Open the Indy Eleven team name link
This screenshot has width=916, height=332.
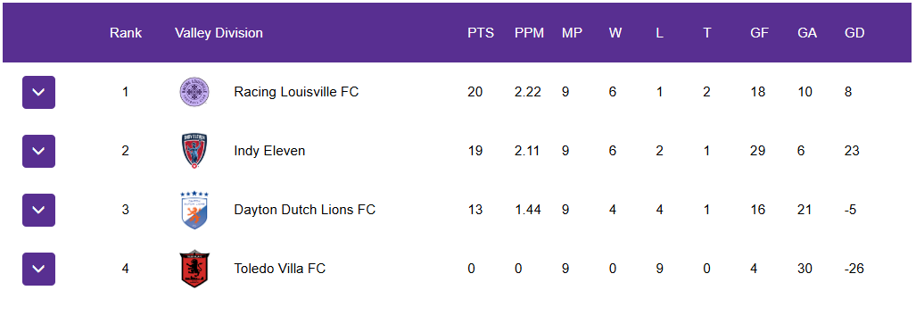coord(269,151)
